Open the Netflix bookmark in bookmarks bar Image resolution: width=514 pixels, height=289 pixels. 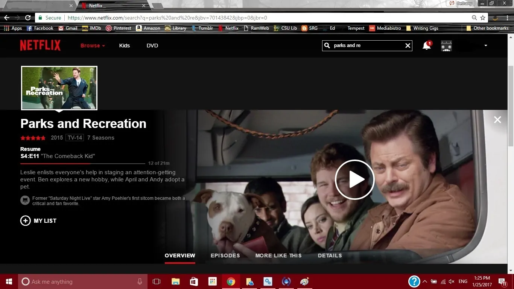point(228,28)
